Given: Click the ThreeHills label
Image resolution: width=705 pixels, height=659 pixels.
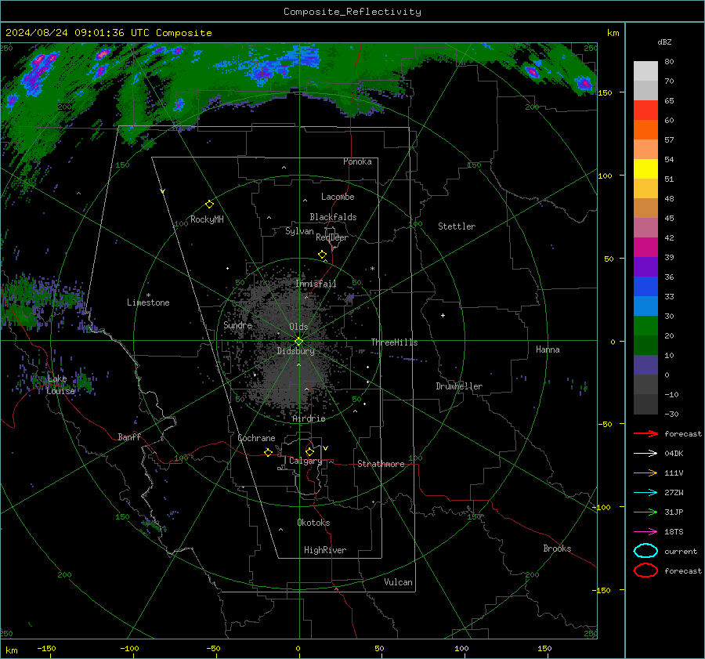Looking at the screenshot, I should [394, 342].
